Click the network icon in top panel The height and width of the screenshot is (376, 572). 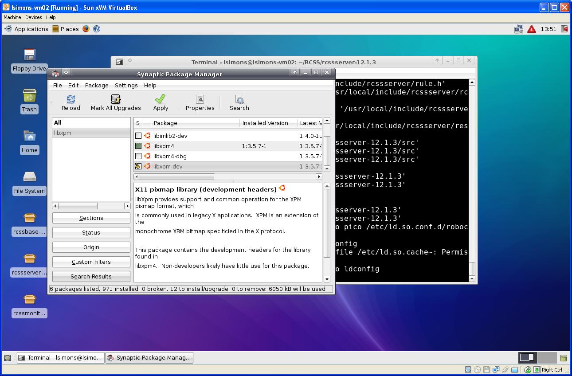tap(519, 29)
